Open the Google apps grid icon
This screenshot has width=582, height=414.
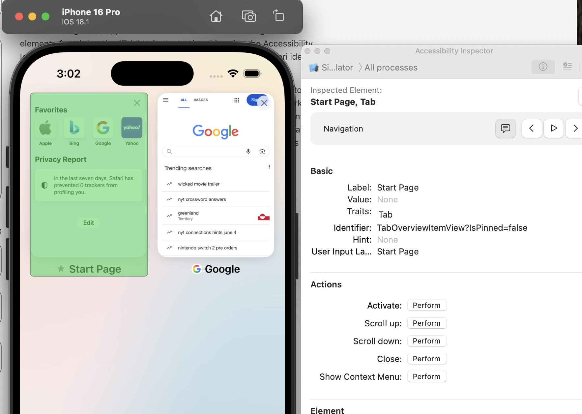[237, 100]
